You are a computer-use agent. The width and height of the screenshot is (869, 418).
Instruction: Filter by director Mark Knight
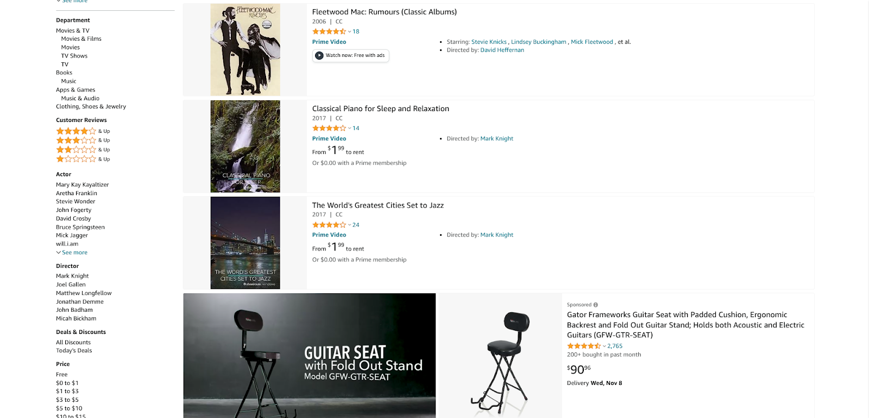pos(72,276)
